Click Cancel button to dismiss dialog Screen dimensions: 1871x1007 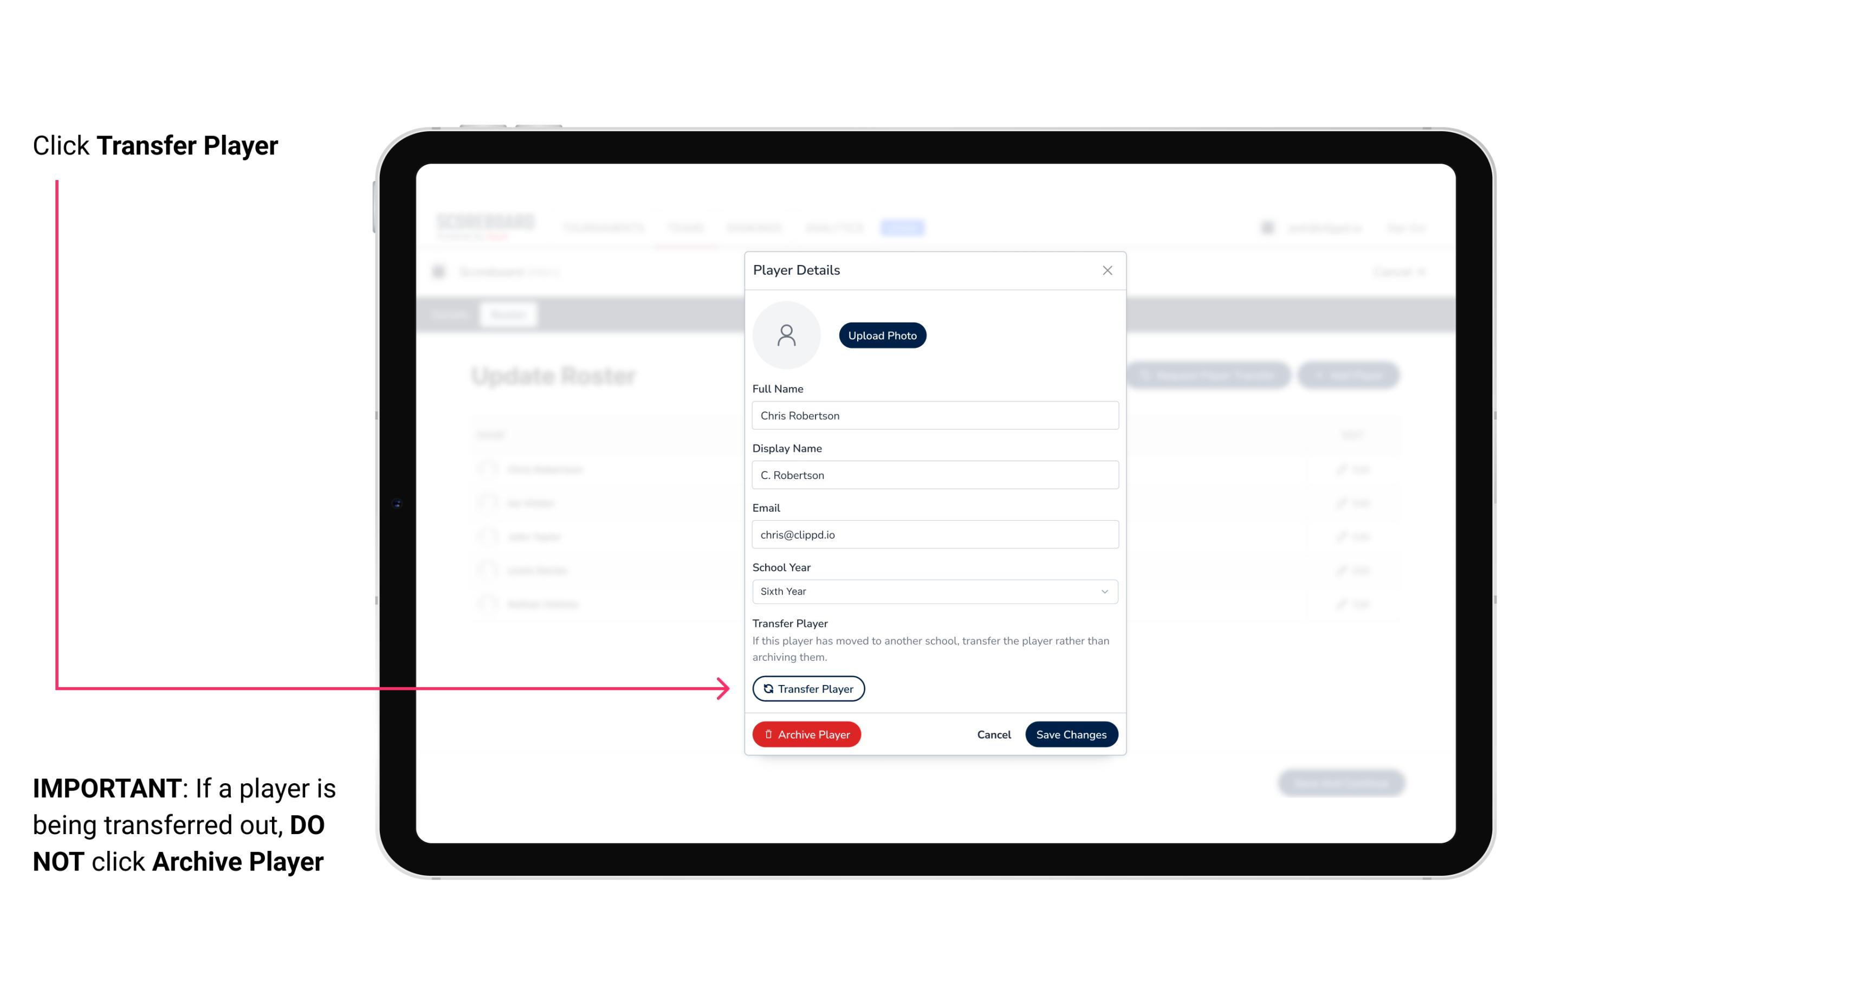[x=992, y=733]
